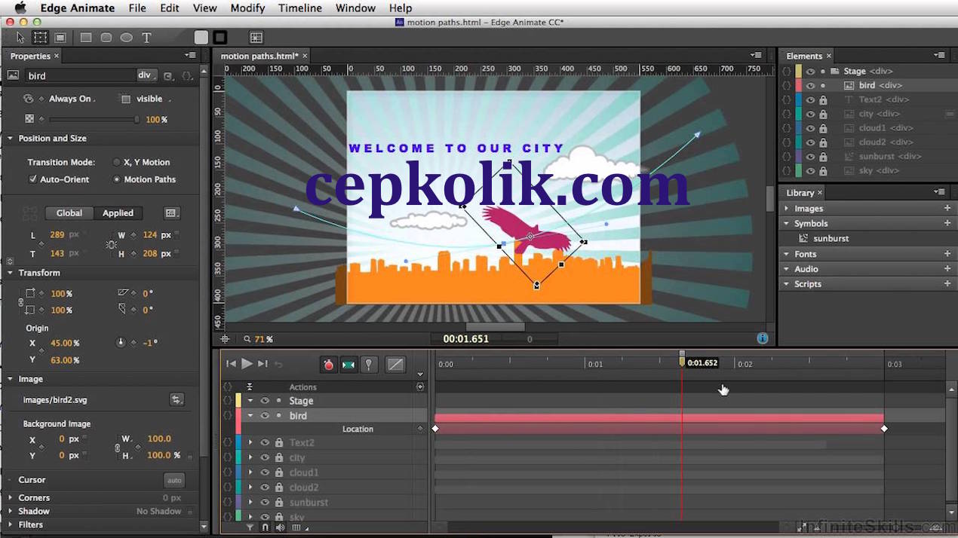Toggle the Pin in timeline

(x=368, y=365)
